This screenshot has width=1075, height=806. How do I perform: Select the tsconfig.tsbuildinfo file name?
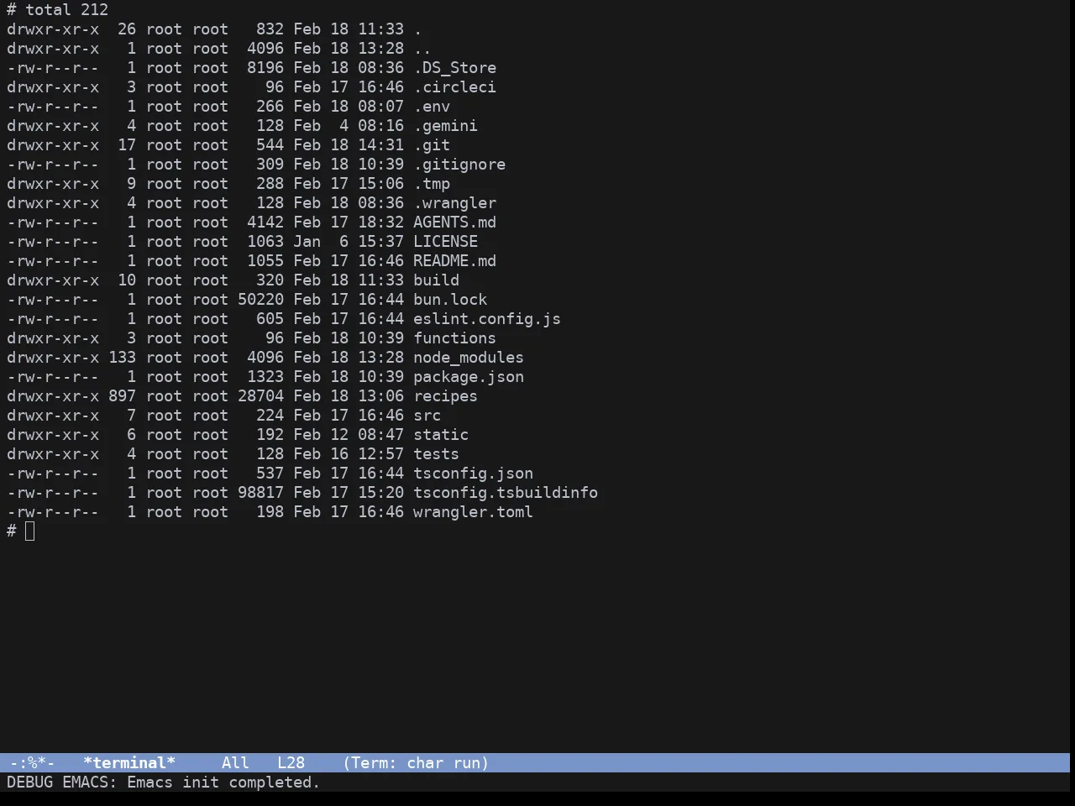point(505,493)
